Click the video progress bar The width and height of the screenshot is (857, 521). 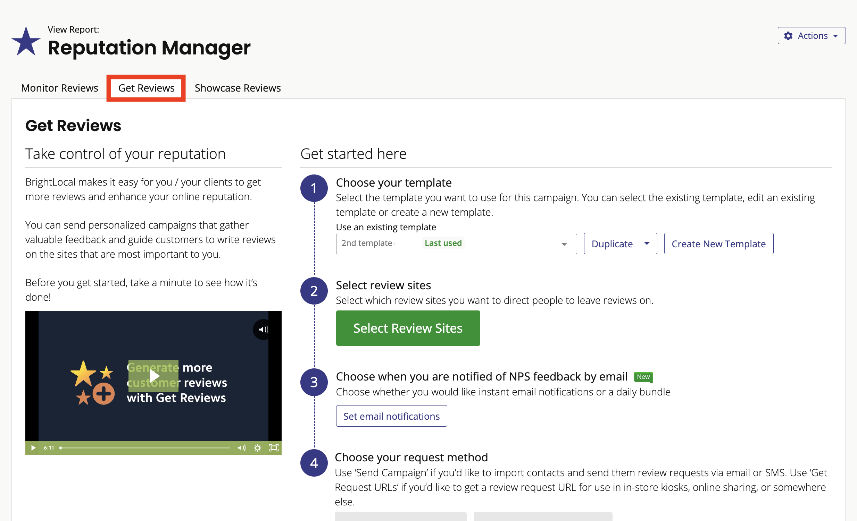[145, 447]
